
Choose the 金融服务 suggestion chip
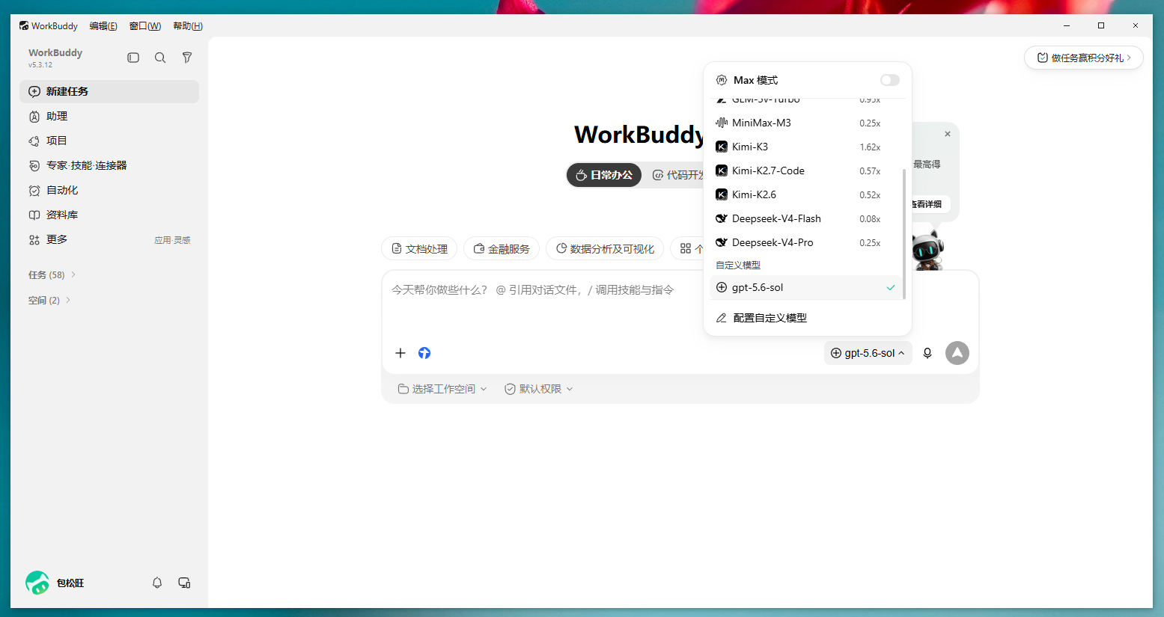[502, 249]
